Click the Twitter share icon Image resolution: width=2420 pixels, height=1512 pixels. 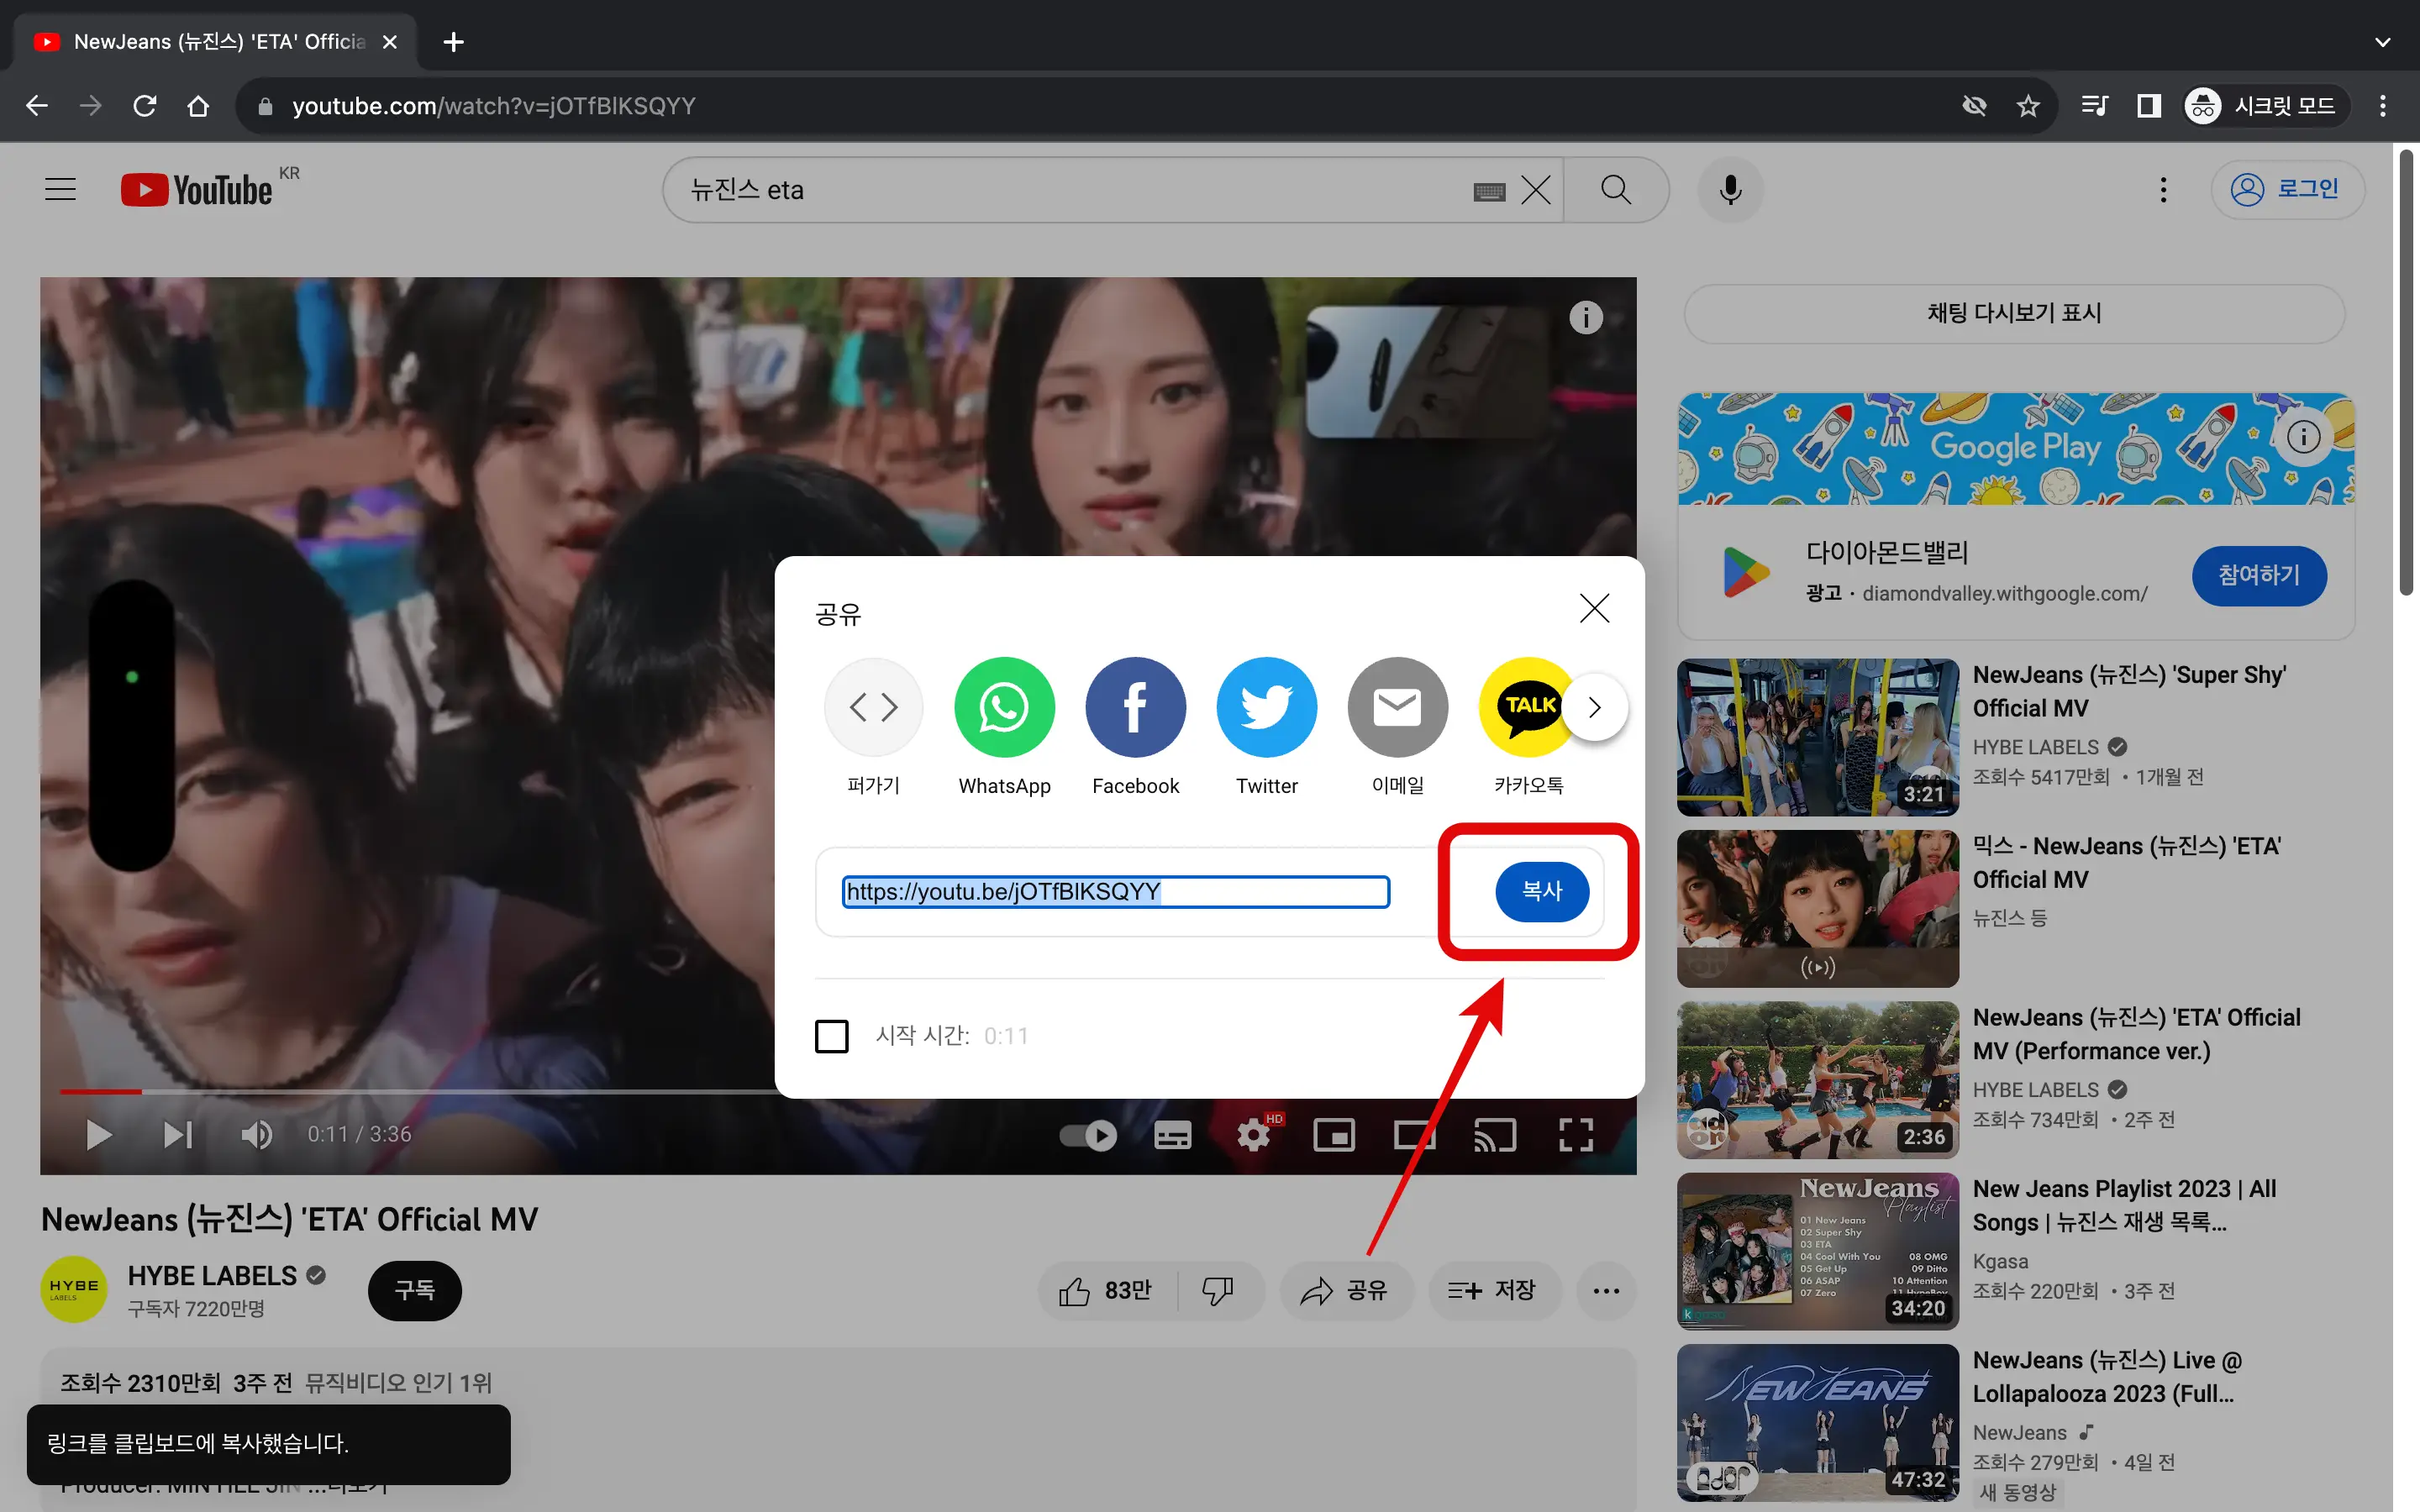[x=1266, y=707]
